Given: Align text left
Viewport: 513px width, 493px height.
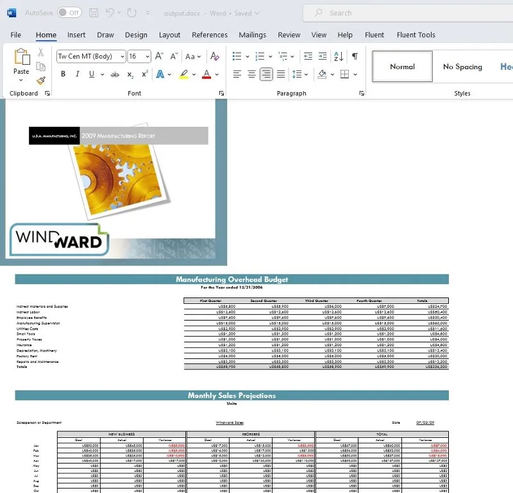Looking at the screenshot, I should click(237, 74).
